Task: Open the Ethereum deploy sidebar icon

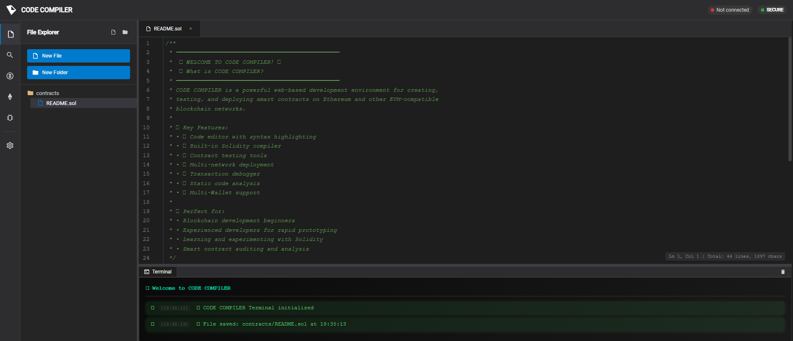Action: [10, 97]
